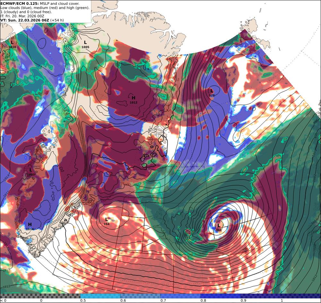Click the 0.9–1 navy colorbar segment
Viewport: 321px width, 303px height.
coord(261,296)
